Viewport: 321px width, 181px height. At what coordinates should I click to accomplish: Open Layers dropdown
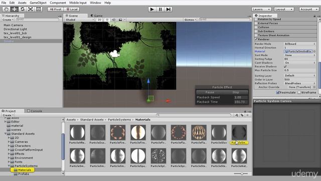(261, 9)
